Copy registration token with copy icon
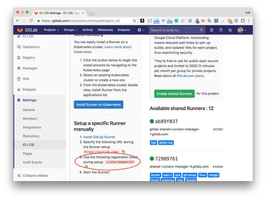The image size is (266, 200). pos(86,167)
